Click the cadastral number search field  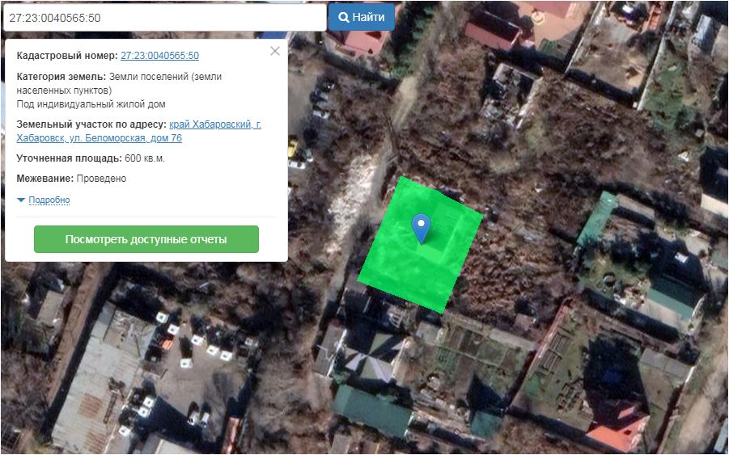[164, 18]
